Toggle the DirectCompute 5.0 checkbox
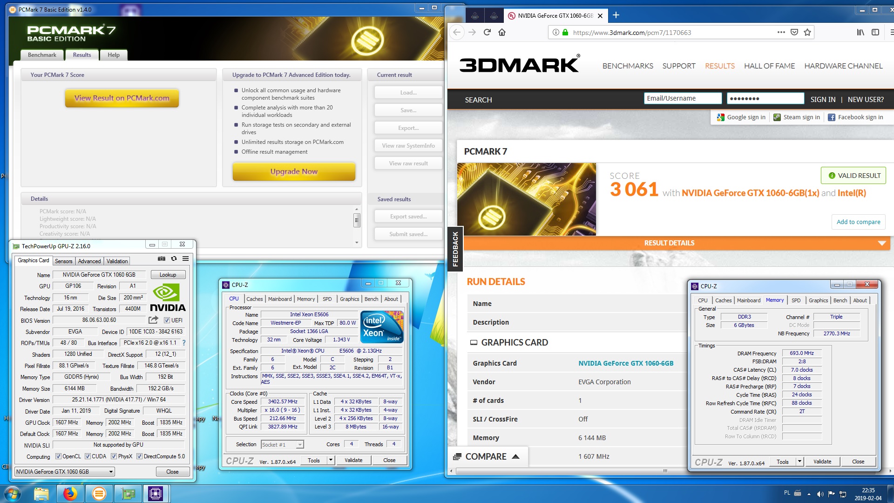 [x=139, y=456]
